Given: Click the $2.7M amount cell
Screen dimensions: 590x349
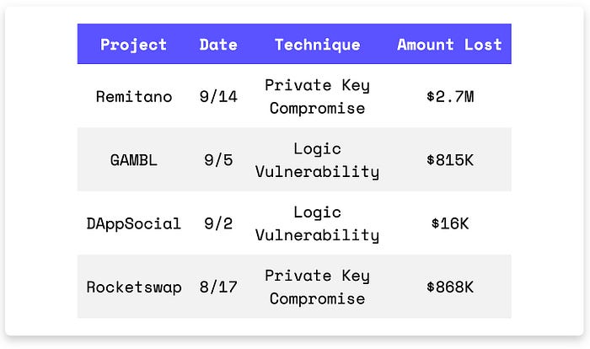Looking at the screenshot, I should [450, 96].
